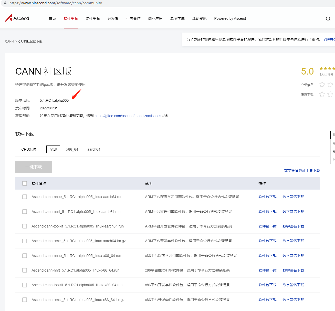Click the 5.0 rating score
Viewport: 335px width, 311px height.
tap(307, 71)
